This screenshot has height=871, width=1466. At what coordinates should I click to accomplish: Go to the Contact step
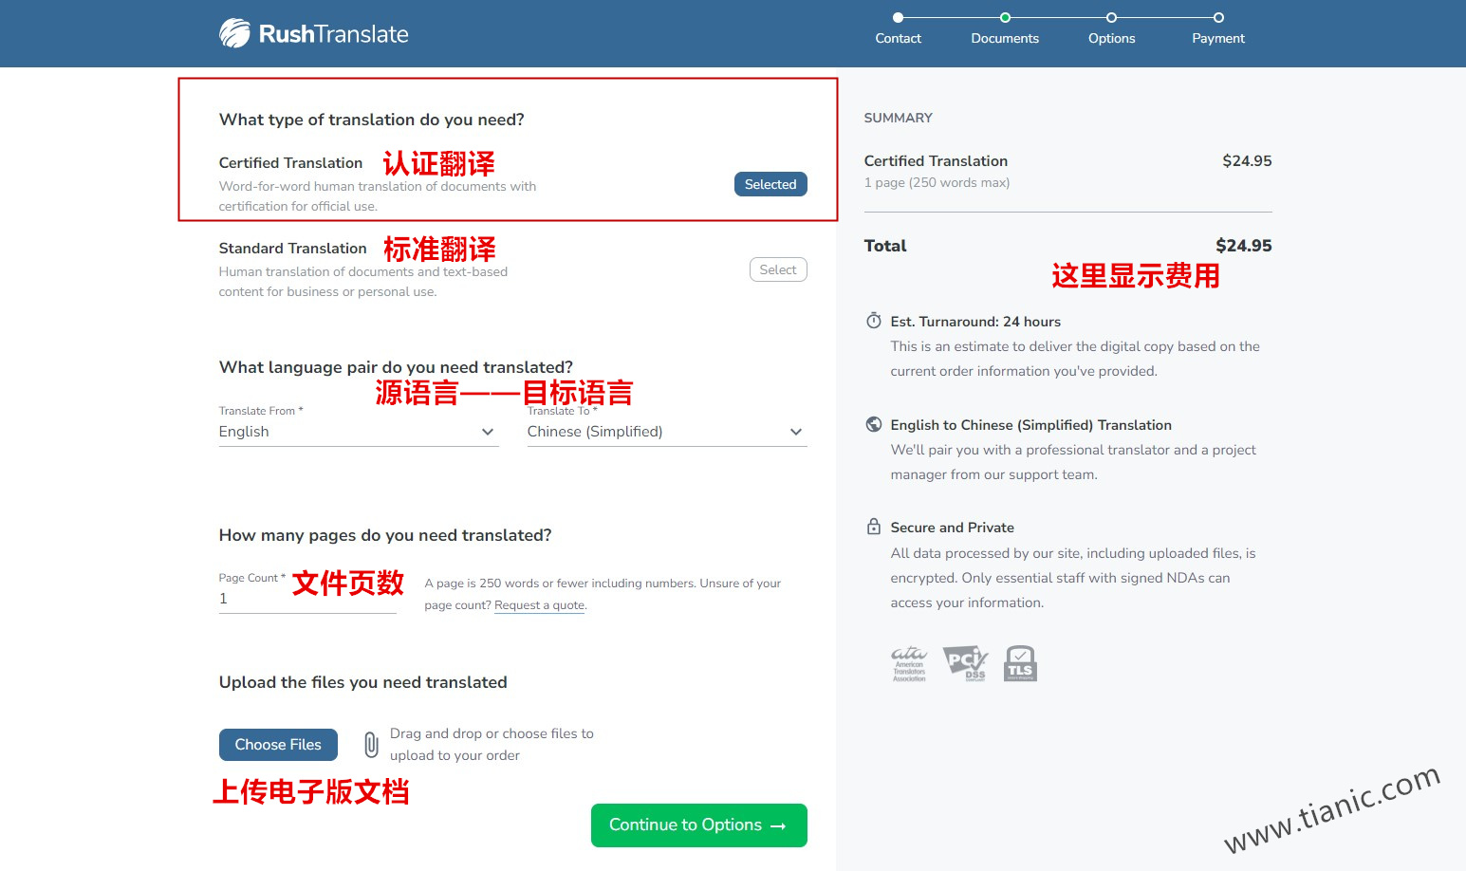(898, 28)
